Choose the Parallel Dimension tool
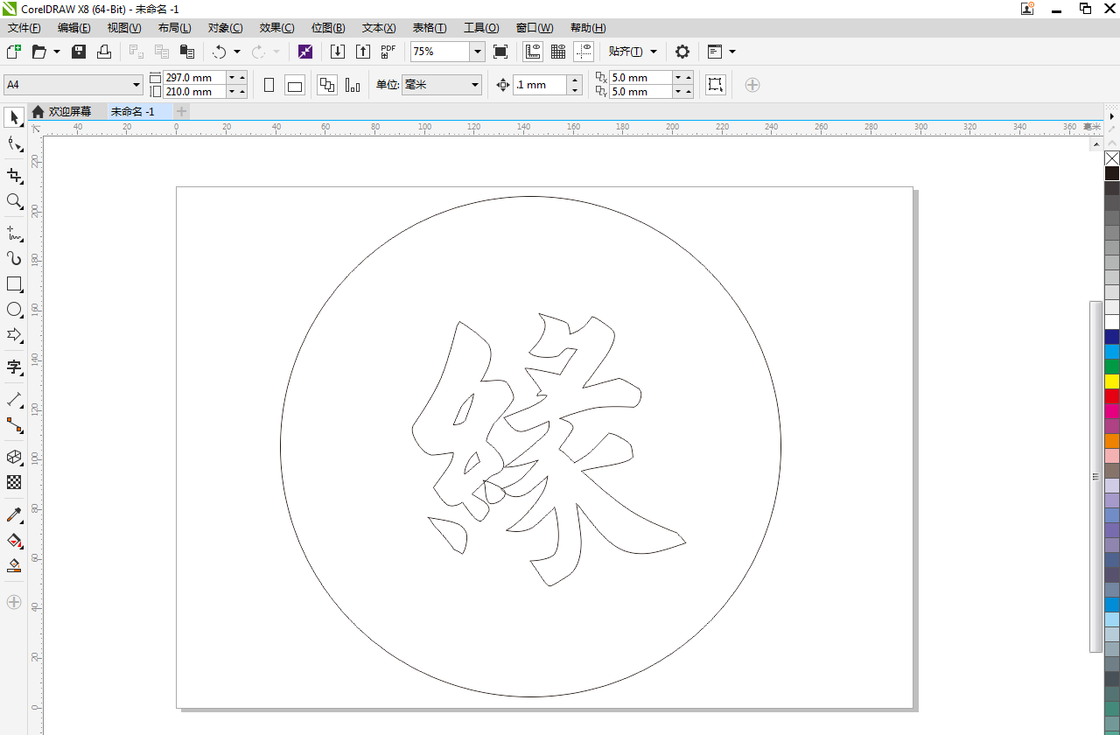The width and height of the screenshot is (1120, 735). [x=14, y=399]
